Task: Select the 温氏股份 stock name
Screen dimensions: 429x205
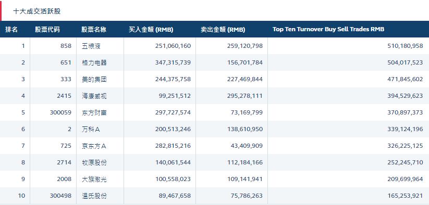Action: tap(94, 196)
